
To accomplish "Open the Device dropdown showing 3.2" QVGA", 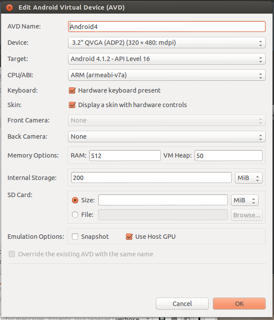I will [x=166, y=43].
